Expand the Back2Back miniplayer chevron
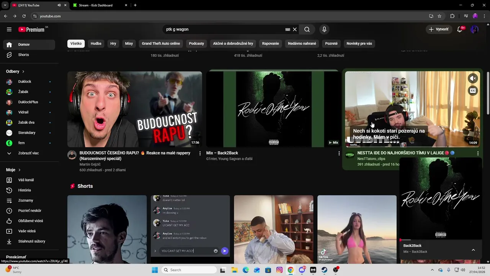This screenshot has width=490, height=276. [x=473, y=250]
